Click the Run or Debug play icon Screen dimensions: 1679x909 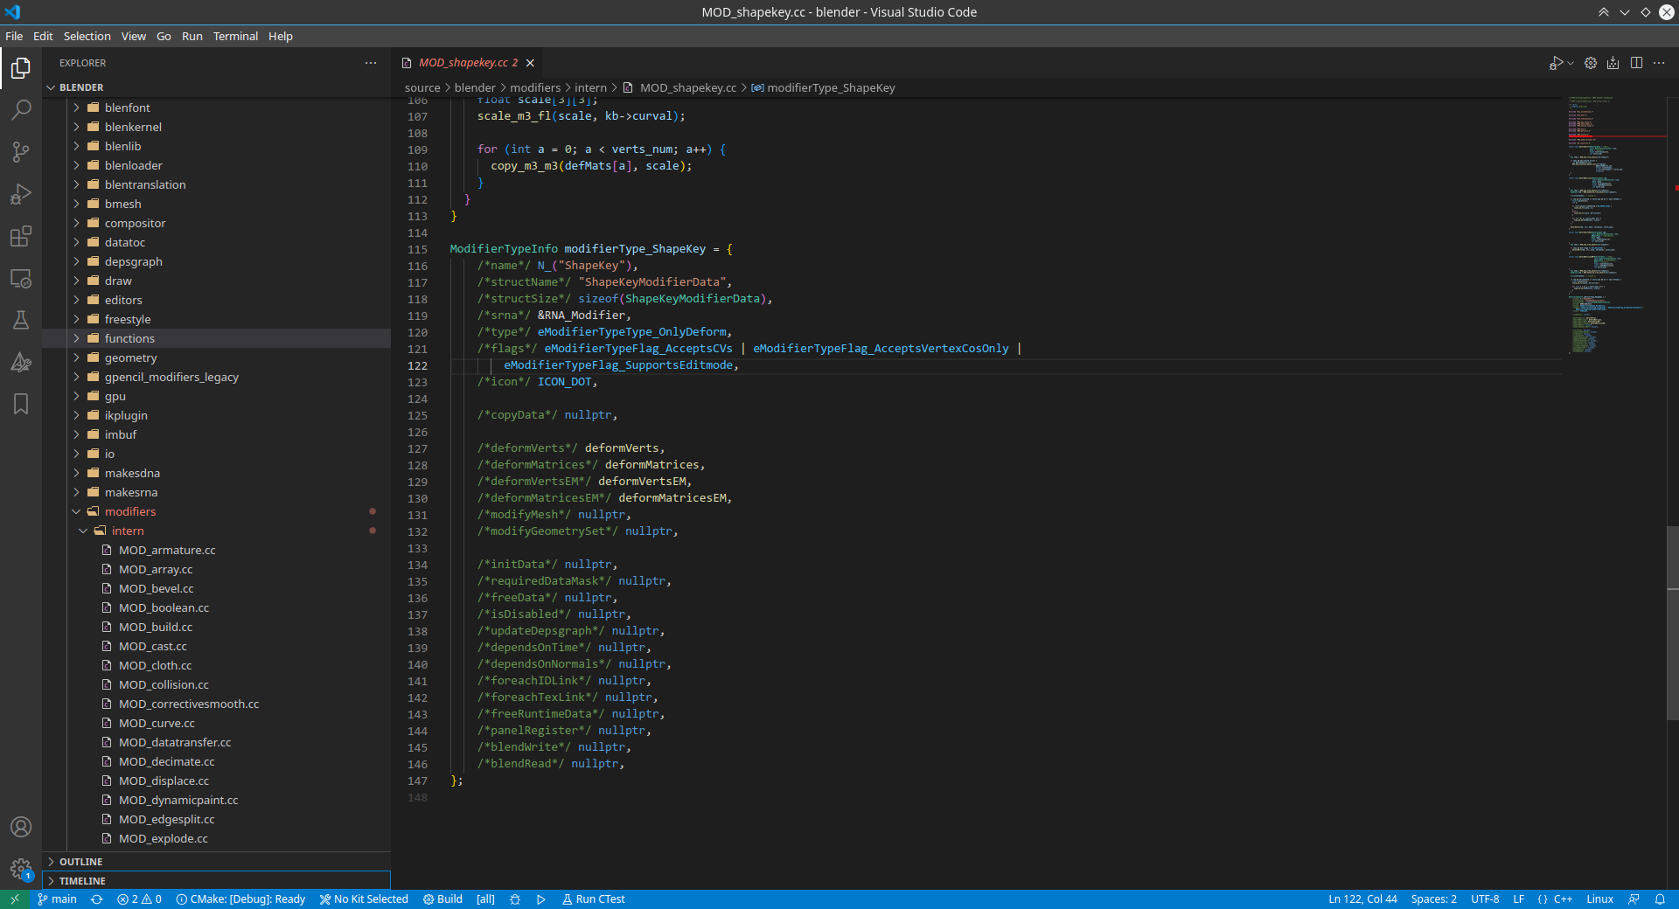pyautogui.click(x=1556, y=63)
